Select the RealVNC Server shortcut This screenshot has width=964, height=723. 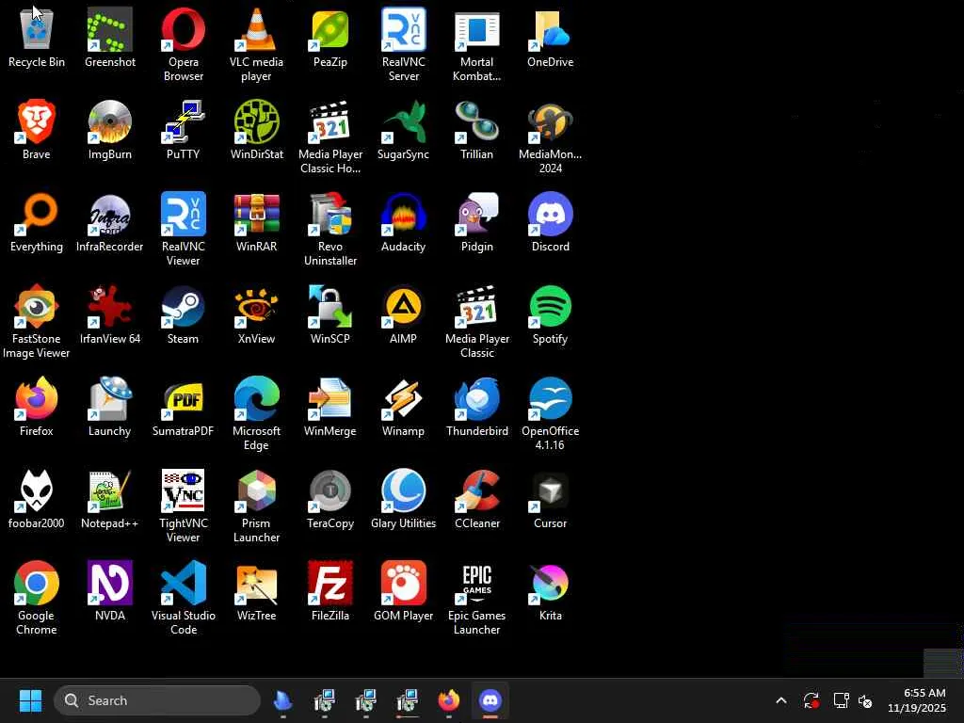[403, 29]
